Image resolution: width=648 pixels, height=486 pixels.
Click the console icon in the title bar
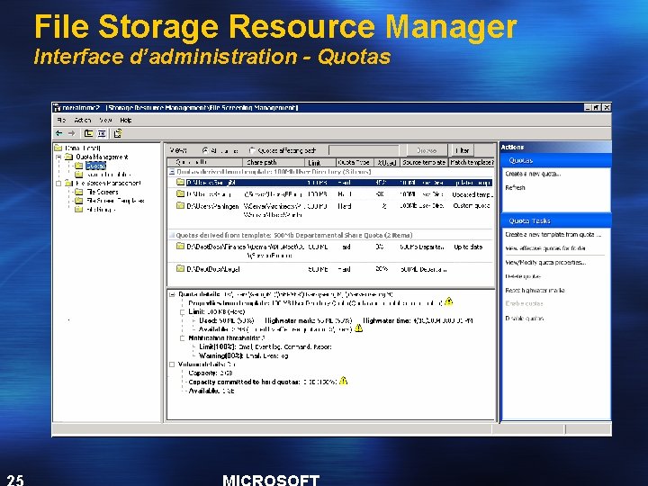pos(58,107)
